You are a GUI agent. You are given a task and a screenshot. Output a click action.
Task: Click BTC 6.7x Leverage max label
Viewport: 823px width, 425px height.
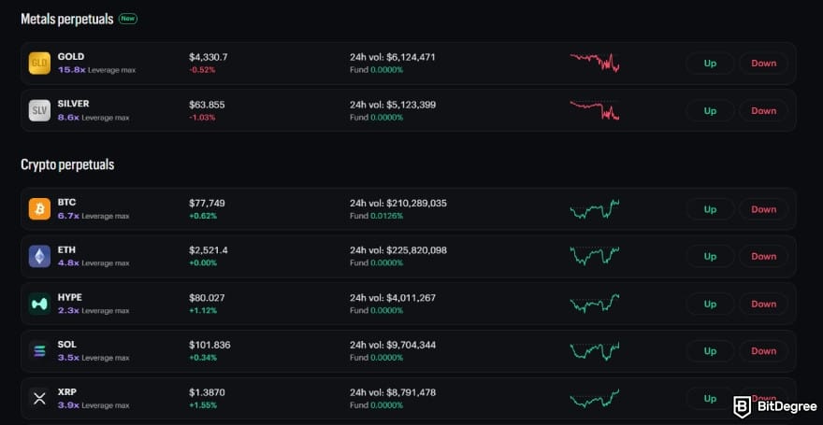click(94, 216)
